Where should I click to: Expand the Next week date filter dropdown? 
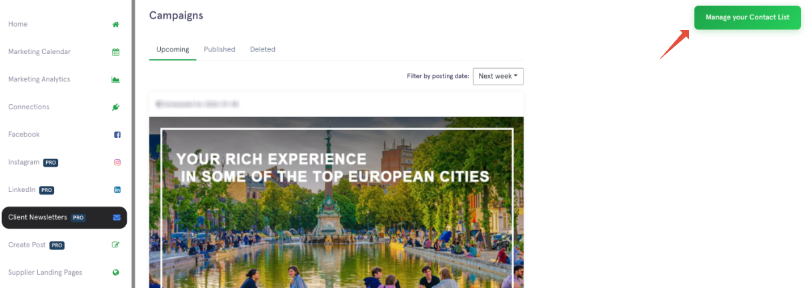point(498,76)
